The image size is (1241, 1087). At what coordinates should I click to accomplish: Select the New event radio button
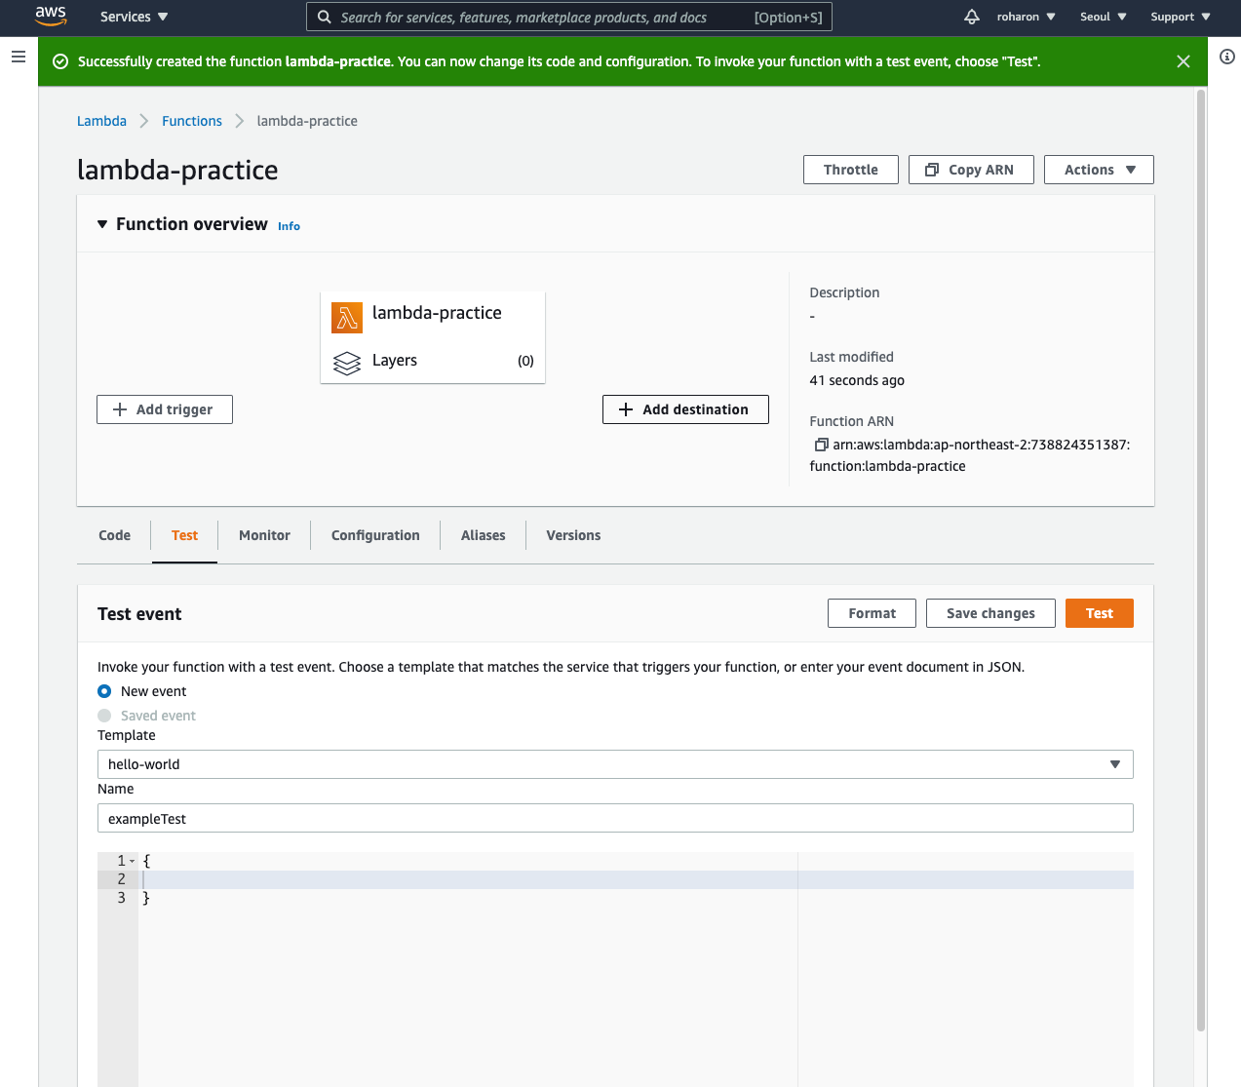pyautogui.click(x=104, y=691)
